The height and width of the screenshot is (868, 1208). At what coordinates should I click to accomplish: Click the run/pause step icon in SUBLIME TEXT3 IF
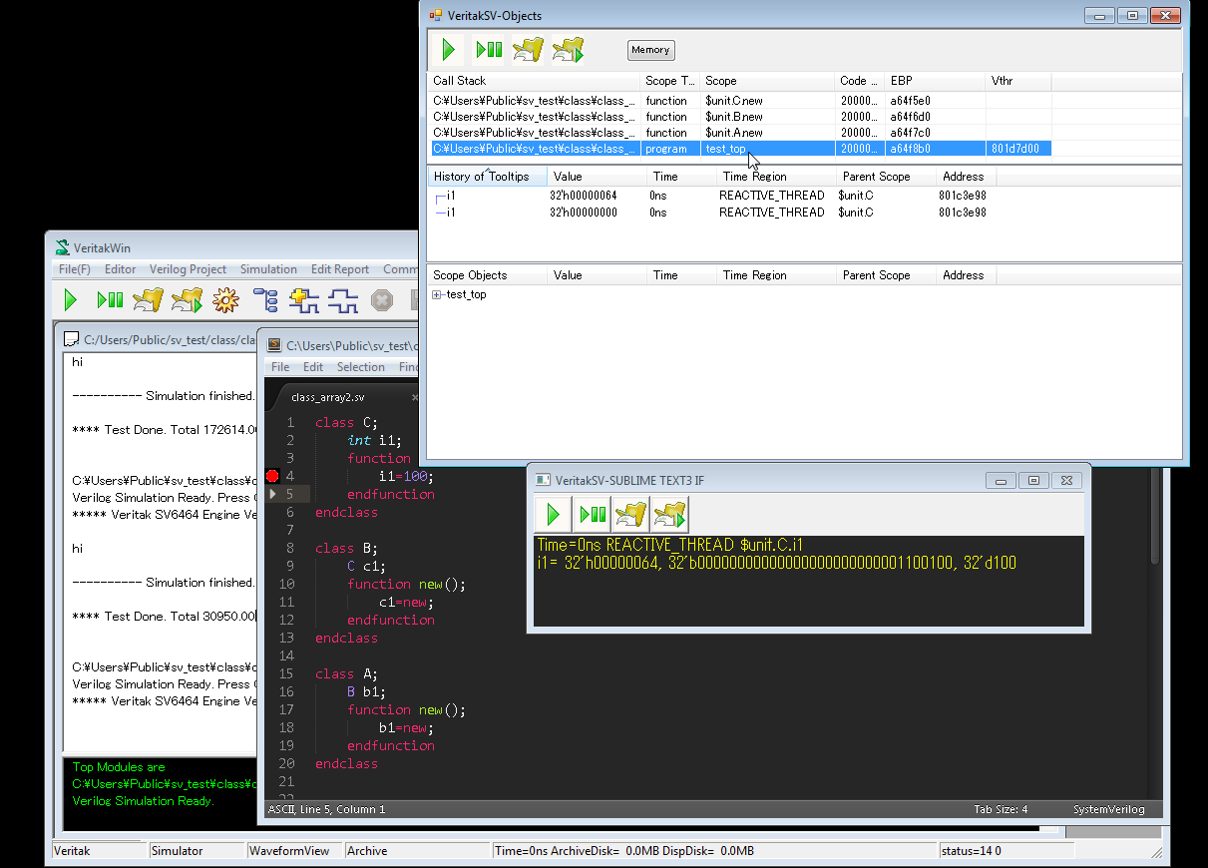(x=593, y=515)
